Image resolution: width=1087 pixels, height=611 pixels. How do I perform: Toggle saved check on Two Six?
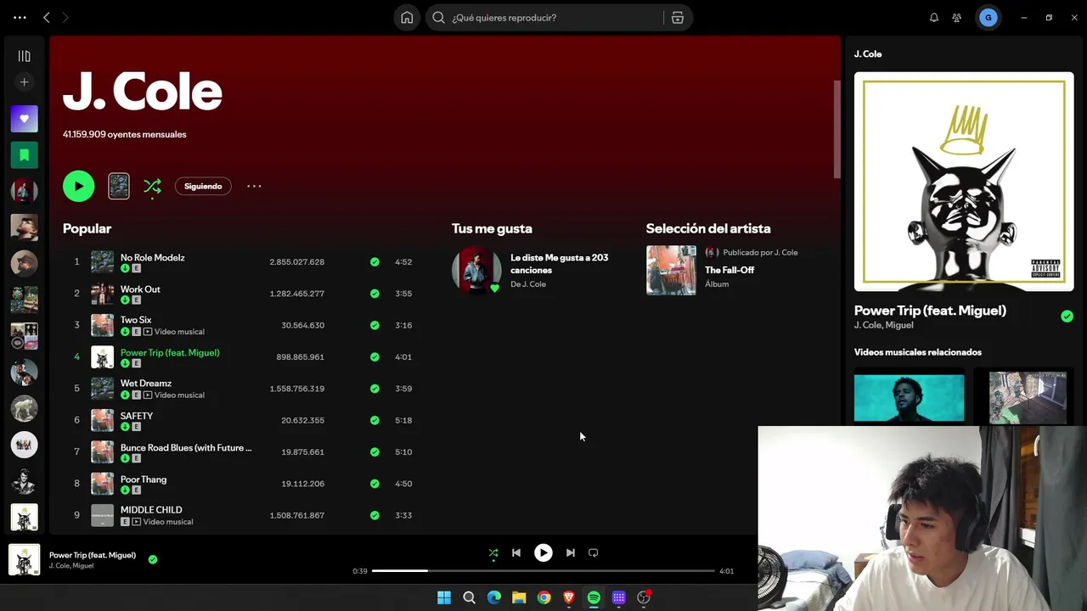(x=375, y=325)
